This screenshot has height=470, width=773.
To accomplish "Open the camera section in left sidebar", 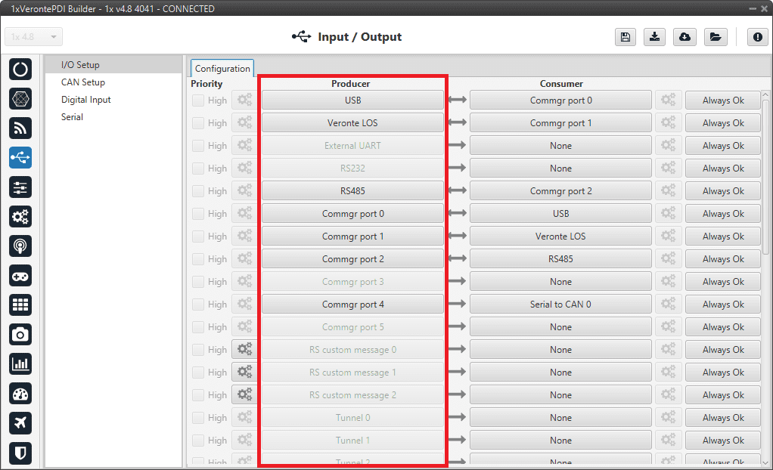I will coord(20,334).
